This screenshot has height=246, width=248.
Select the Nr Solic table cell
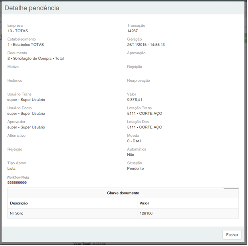click(x=17, y=213)
